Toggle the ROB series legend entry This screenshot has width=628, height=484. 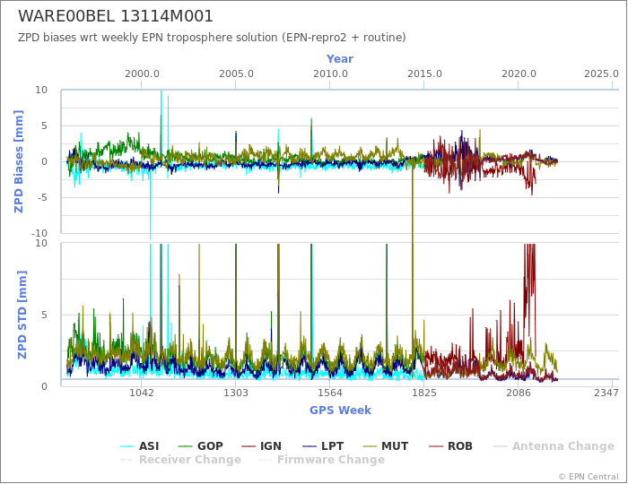(x=450, y=446)
